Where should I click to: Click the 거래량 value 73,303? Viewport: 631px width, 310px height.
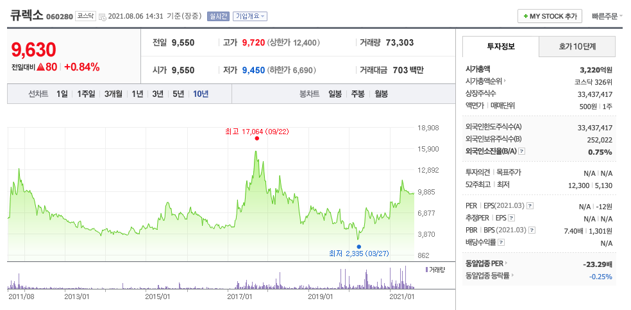click(400, 42)
